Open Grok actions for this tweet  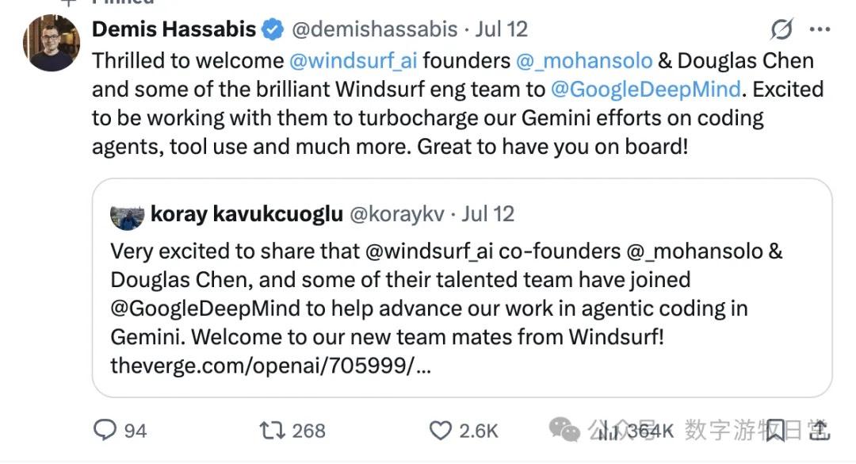781,29
